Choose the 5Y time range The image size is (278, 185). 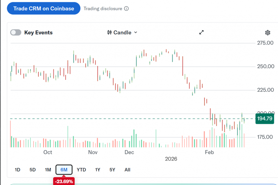[x=112, y=170]
